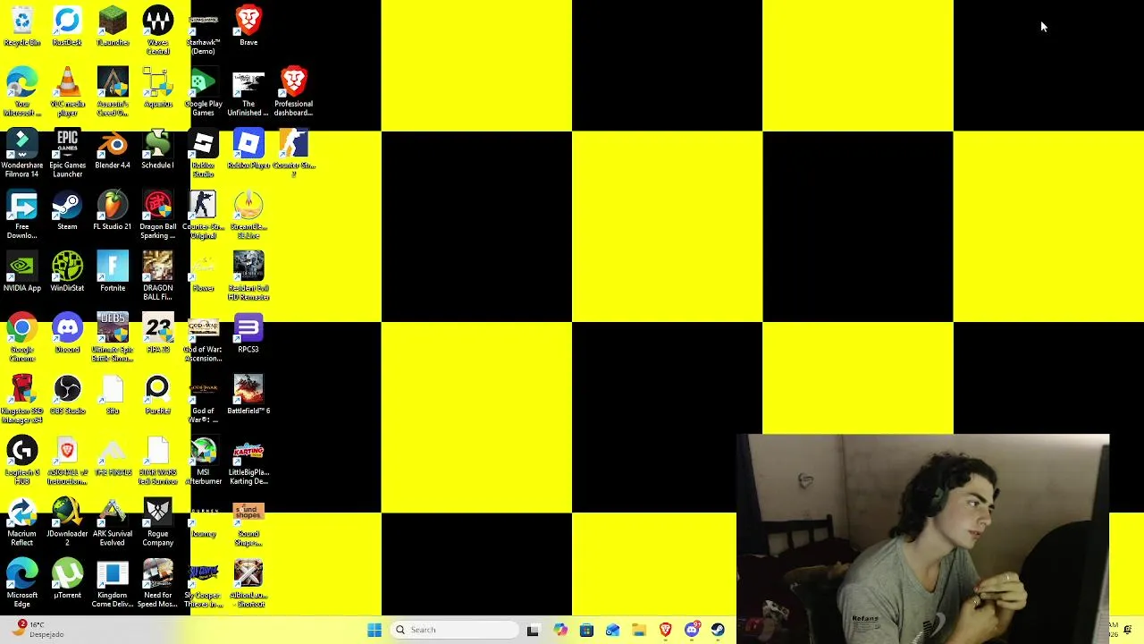Image resolution: width=1144 pixels, height=644 pixels.
Task: Open the Windows Start menu
Action: [374, 630]
